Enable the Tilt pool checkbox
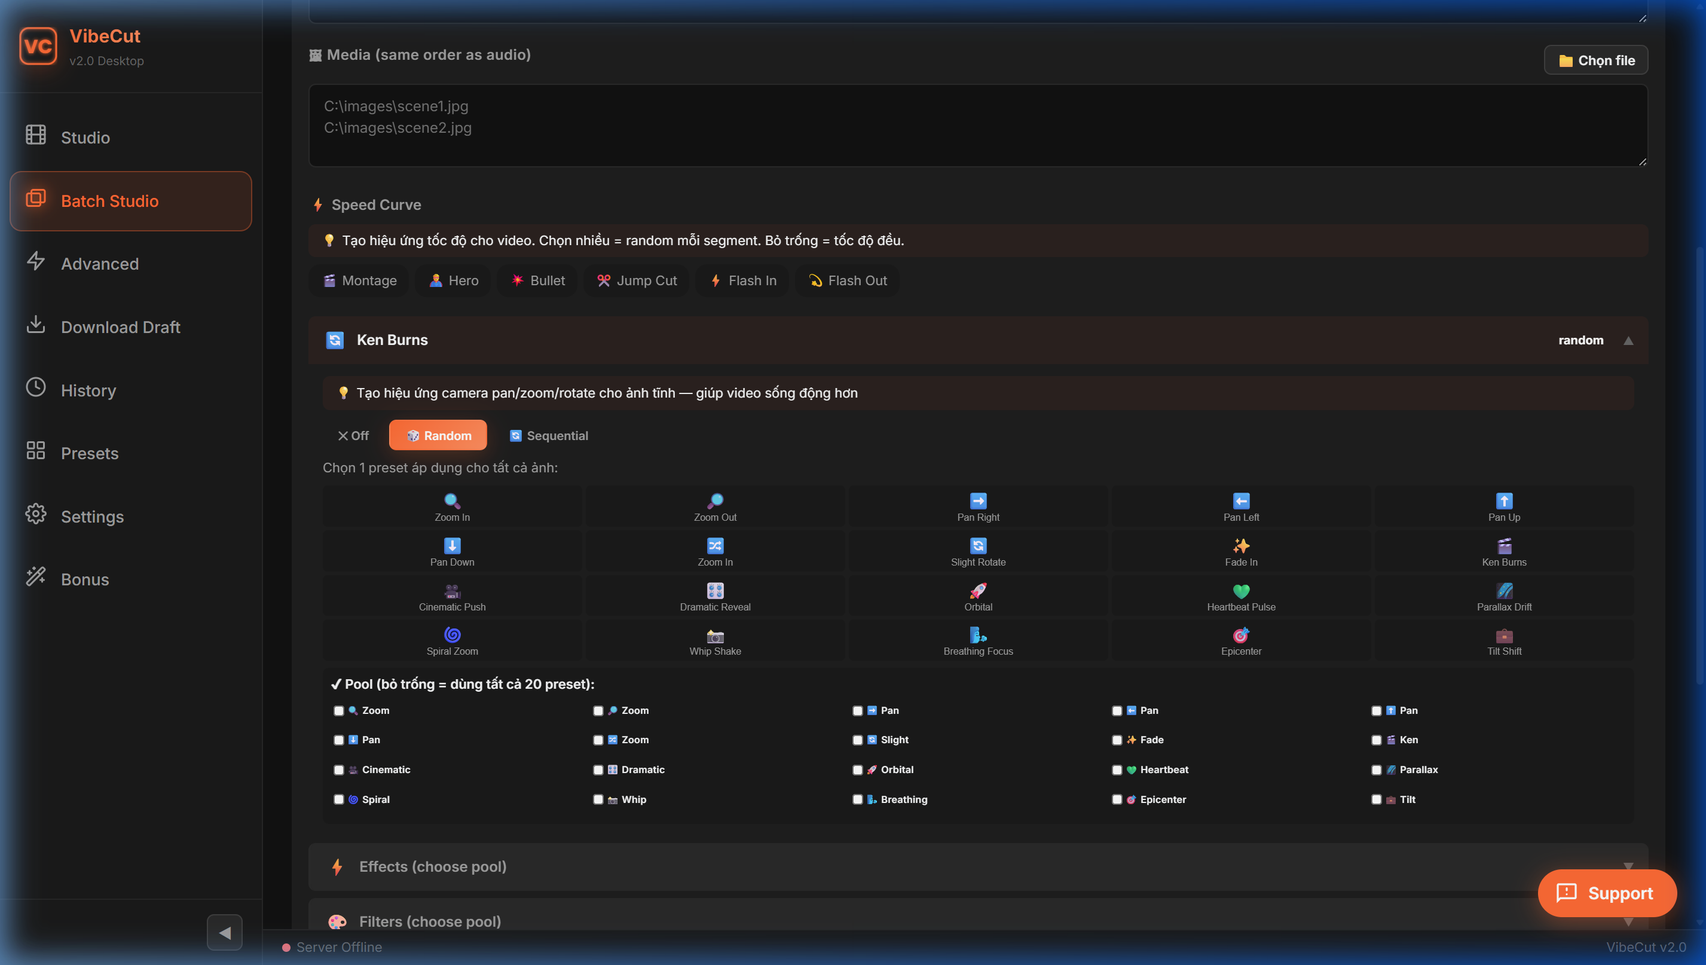 point(1376,800)
